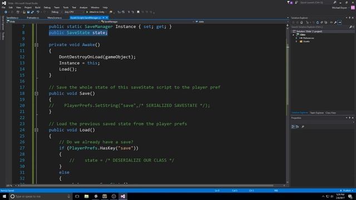Screen dimensions: 356x200
Task: Click the Save file toolbar icon
Action: click(x=28, y=12)
